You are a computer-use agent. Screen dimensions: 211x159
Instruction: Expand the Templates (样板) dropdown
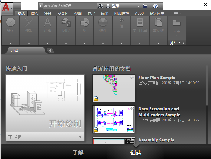pos(80,137)
